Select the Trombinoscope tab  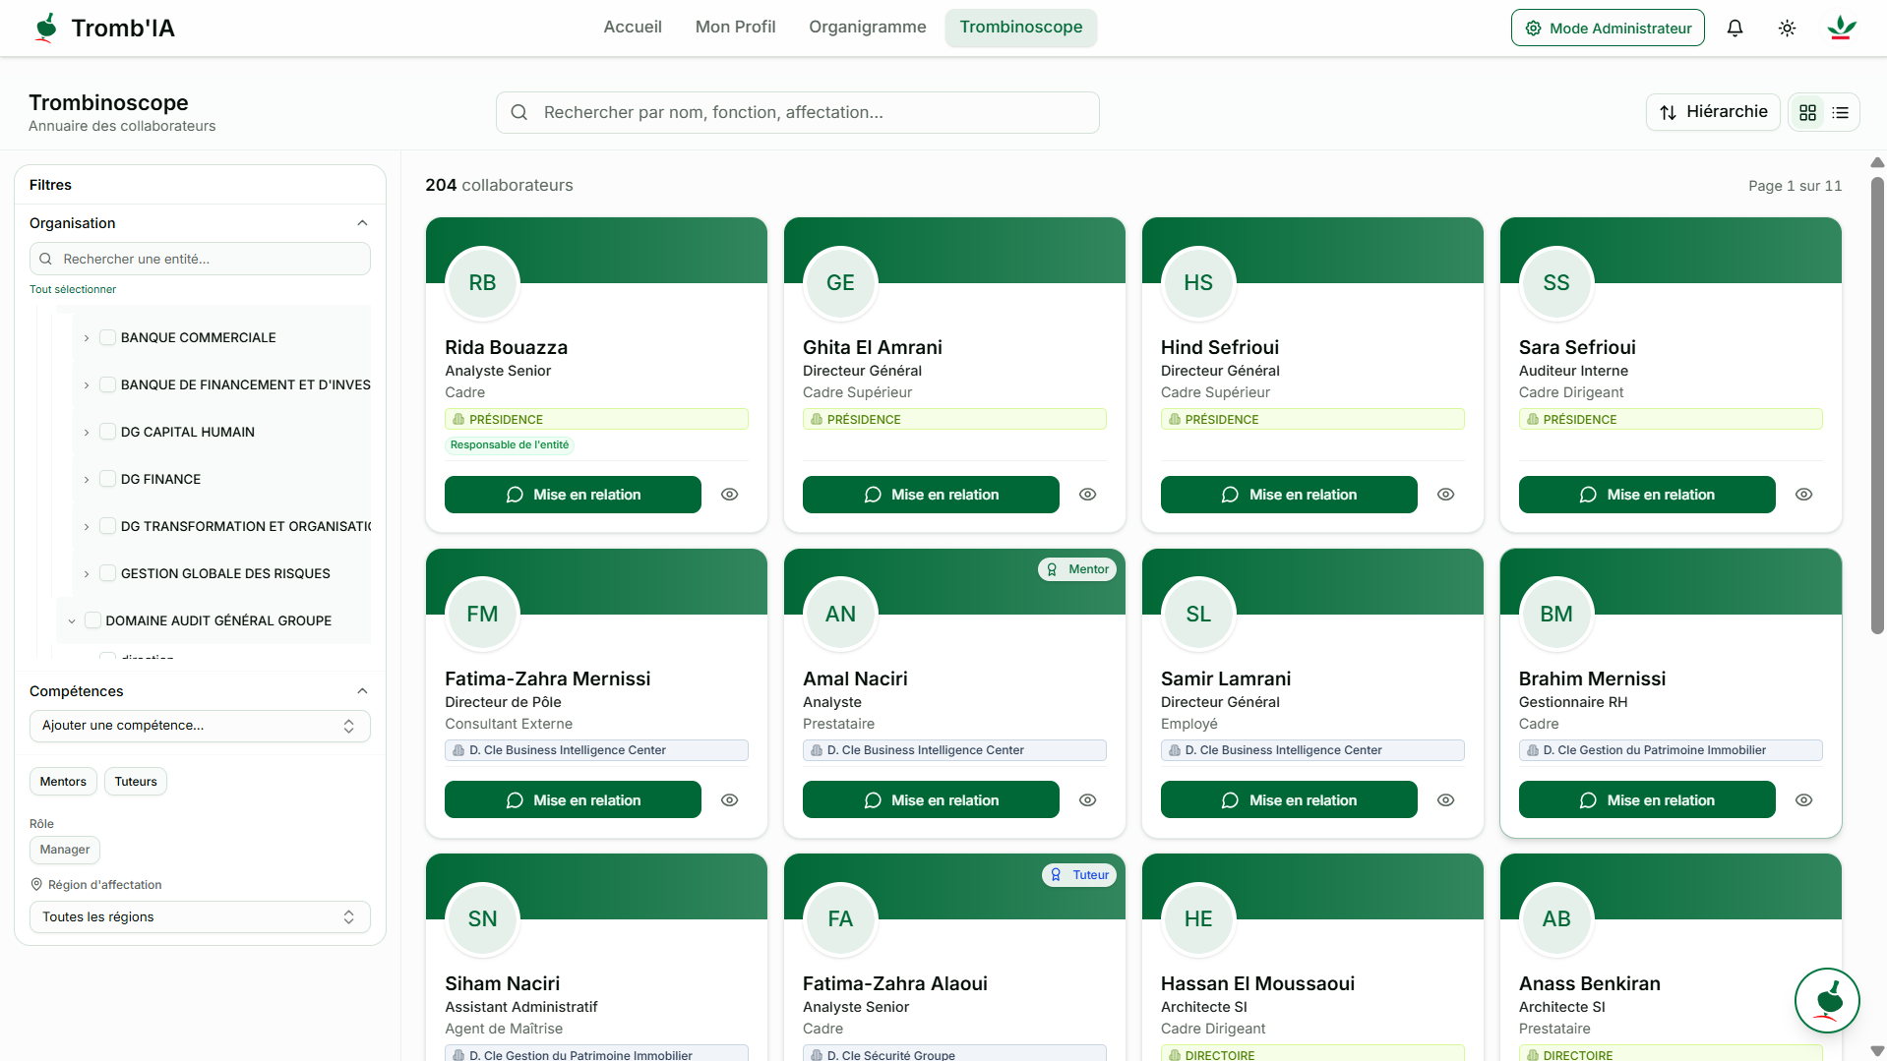click(1020, 28)
